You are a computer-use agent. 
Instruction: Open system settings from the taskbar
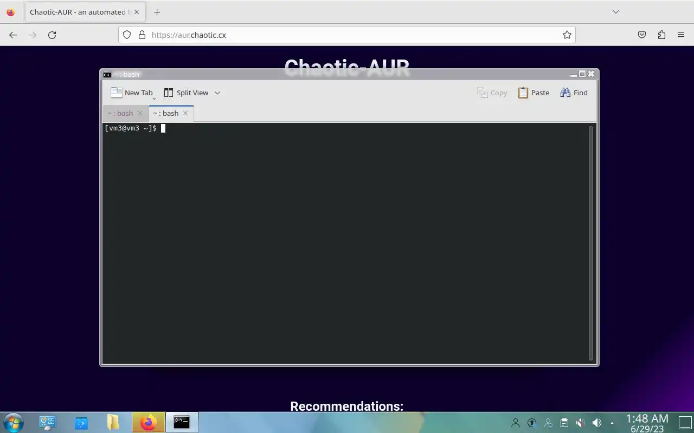click(48, 422)
